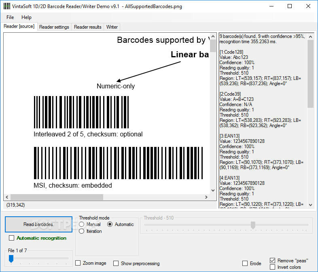Click the horizontal scrollbar thumb under the image
318x272 pixels.
point(57,197)
